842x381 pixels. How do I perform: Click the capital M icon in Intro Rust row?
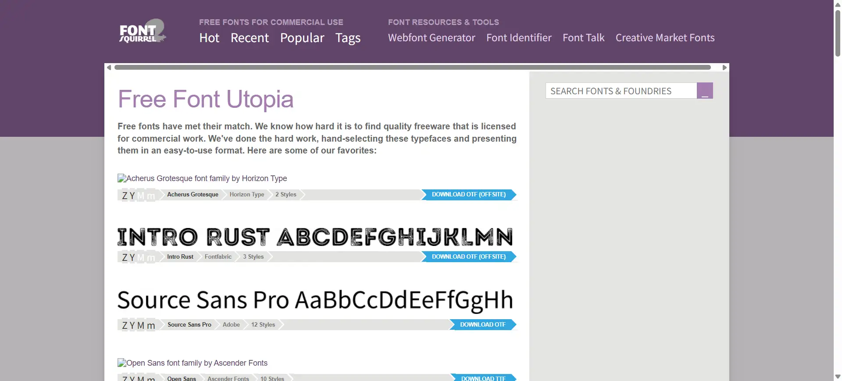(x=140, y=257)
